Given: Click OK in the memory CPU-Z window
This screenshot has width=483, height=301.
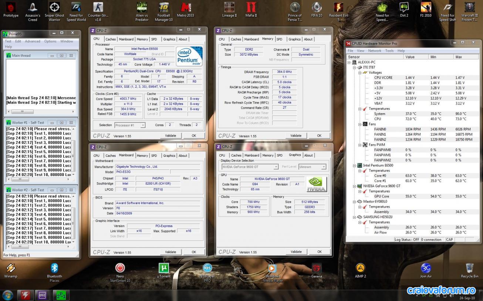Looking at the screenshot, I should [x=319, y=136].
